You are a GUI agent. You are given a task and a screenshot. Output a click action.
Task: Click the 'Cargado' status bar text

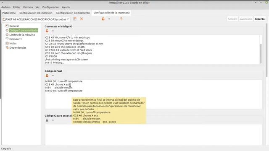click(6, 148)
